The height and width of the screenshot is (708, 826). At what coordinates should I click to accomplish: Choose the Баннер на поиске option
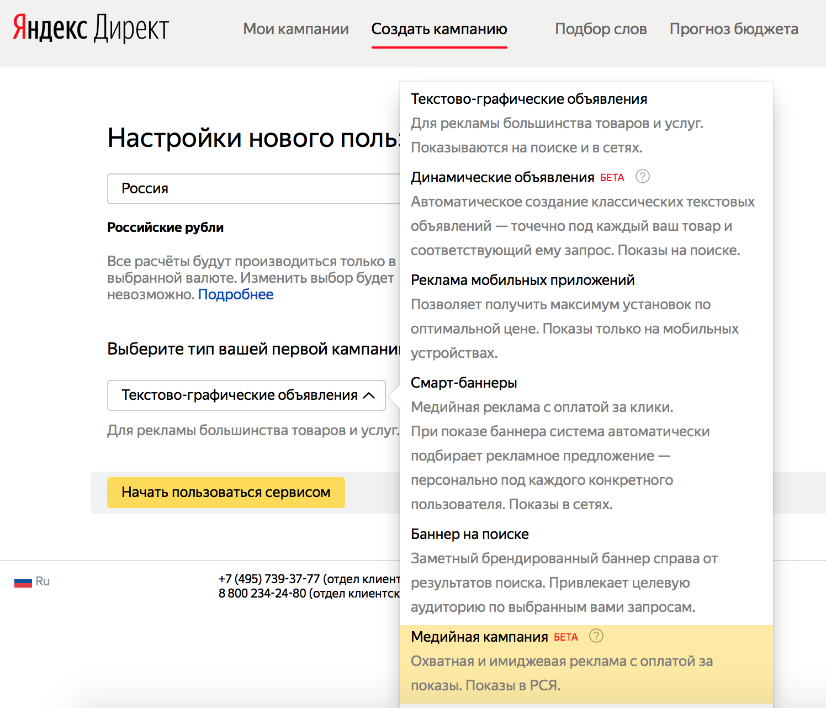click(x=586, y=570)
